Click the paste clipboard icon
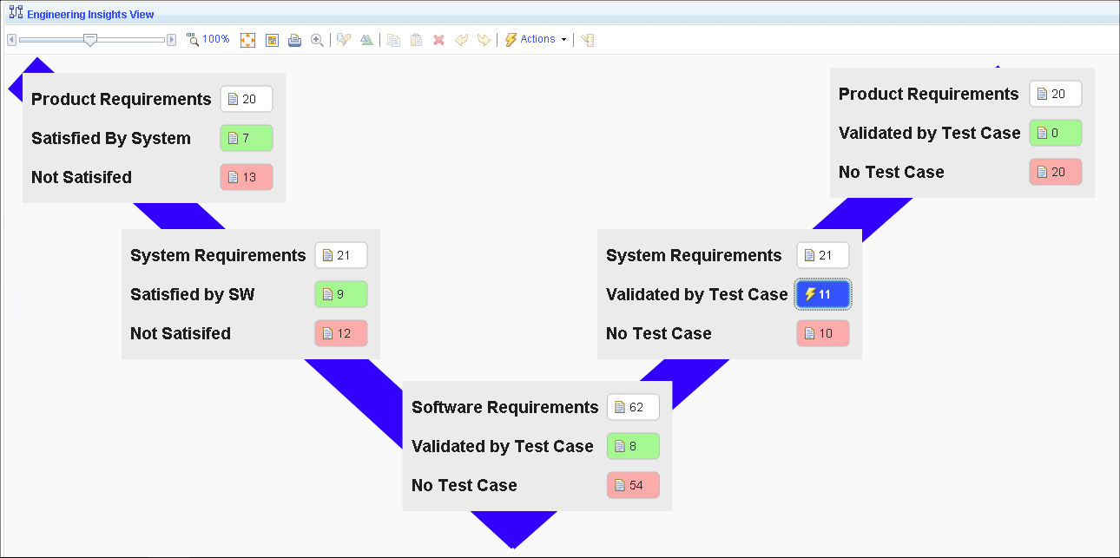Viewport: 1120px width, 558px height. 416,40
